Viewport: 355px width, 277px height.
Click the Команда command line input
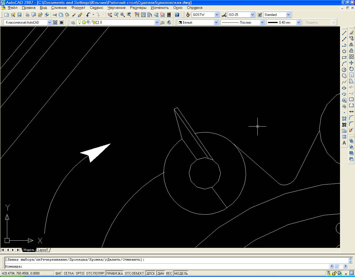tap(166, 266)
